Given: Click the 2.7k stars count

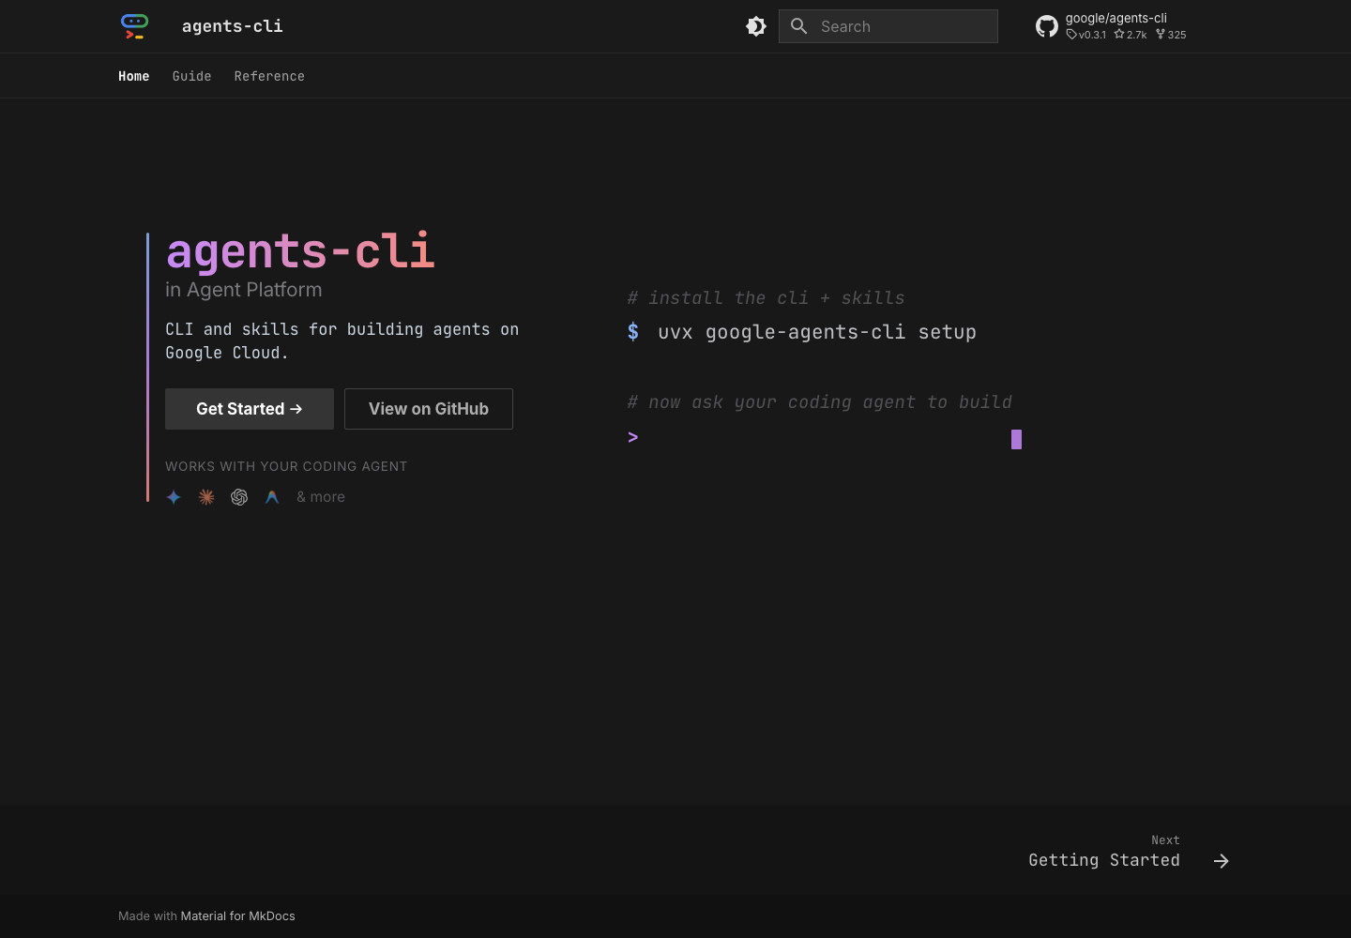Looking at the screenshot, I should tap(1131, 35).
